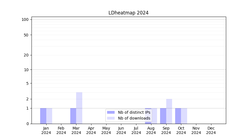This screenshot has height=139, width=251.
Task: Click the March downloads bar
Action: [79, 108]
